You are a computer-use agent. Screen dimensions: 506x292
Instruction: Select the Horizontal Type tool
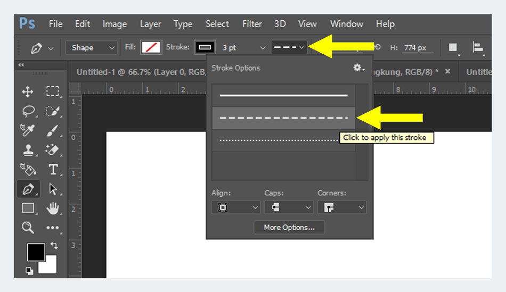[53, 170]
